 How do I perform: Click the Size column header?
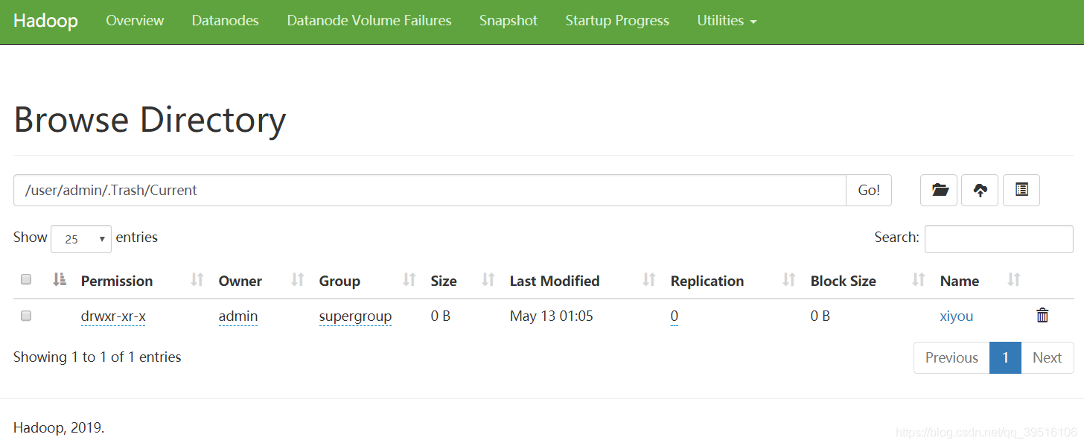pos(444,281)
